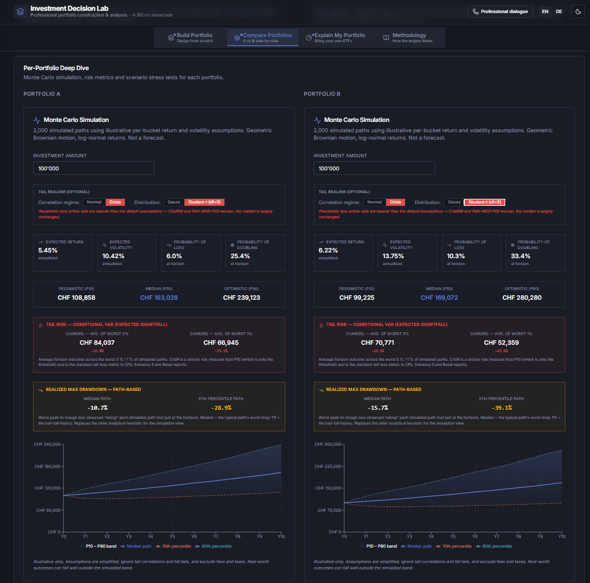Click Portfolio B Tail Risk flame icon
The height and width of the screenshot is (583, 590).
pyautogui.click(x=321, y=325)
